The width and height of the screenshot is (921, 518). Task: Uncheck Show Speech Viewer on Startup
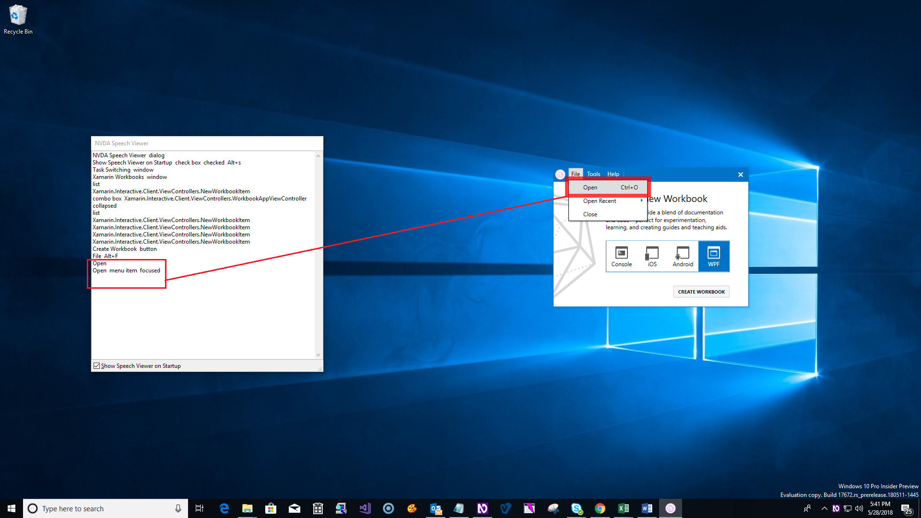click(96, 365)
